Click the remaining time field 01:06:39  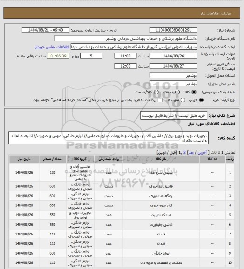(58, 56)
